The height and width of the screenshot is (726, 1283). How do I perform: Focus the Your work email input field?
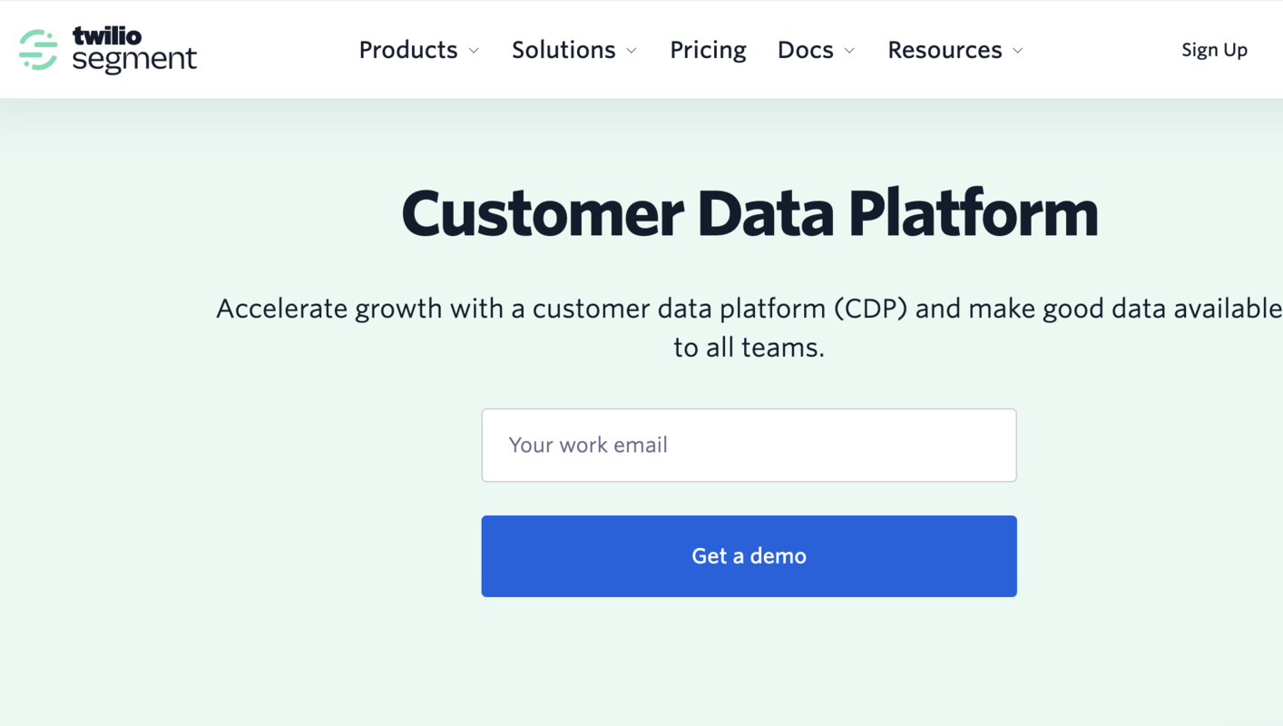[x=749, y=445]
